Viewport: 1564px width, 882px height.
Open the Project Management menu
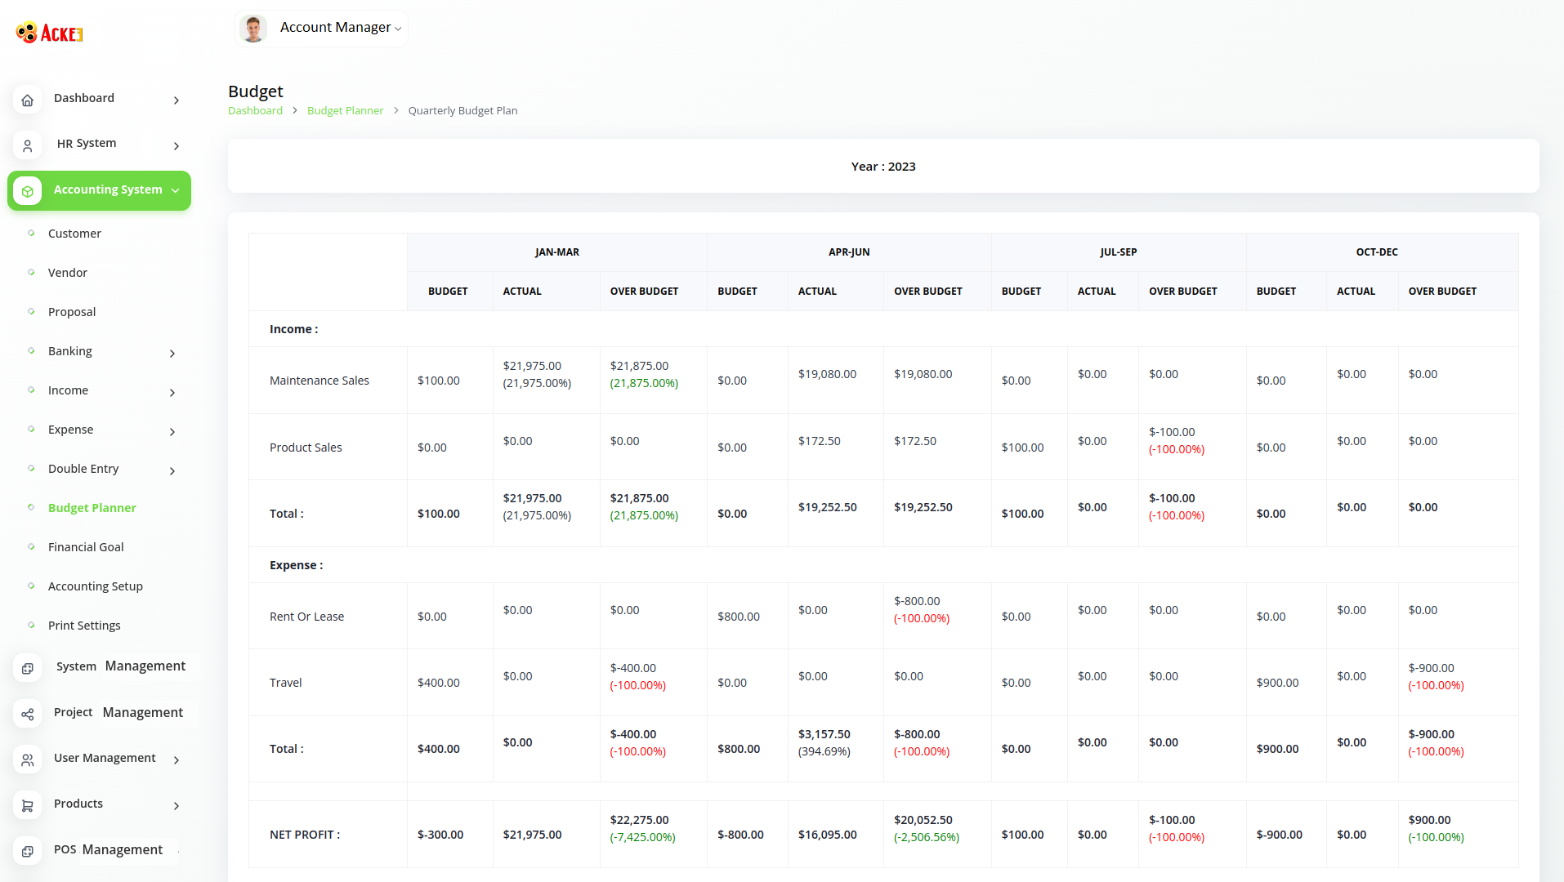tap(118, 712)
